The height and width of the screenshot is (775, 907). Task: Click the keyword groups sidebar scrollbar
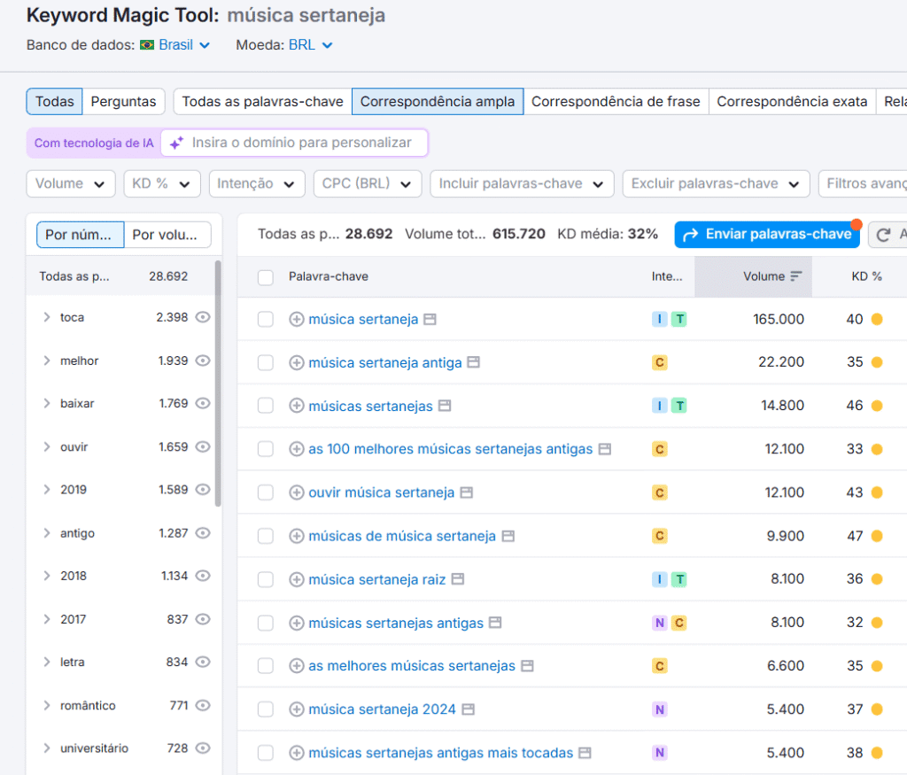pyautogui.click(x=218, y=384)
